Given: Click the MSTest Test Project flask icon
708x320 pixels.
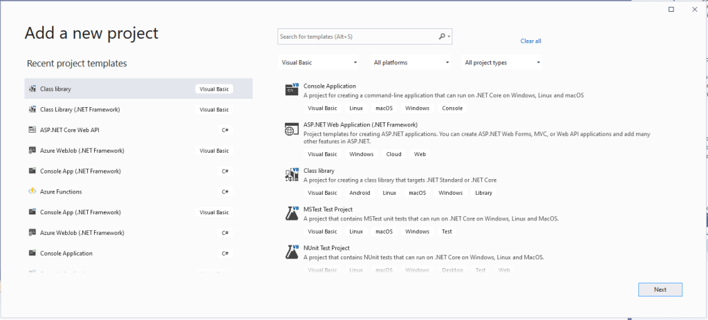Looking at the screenshot, I should point(291,214).
